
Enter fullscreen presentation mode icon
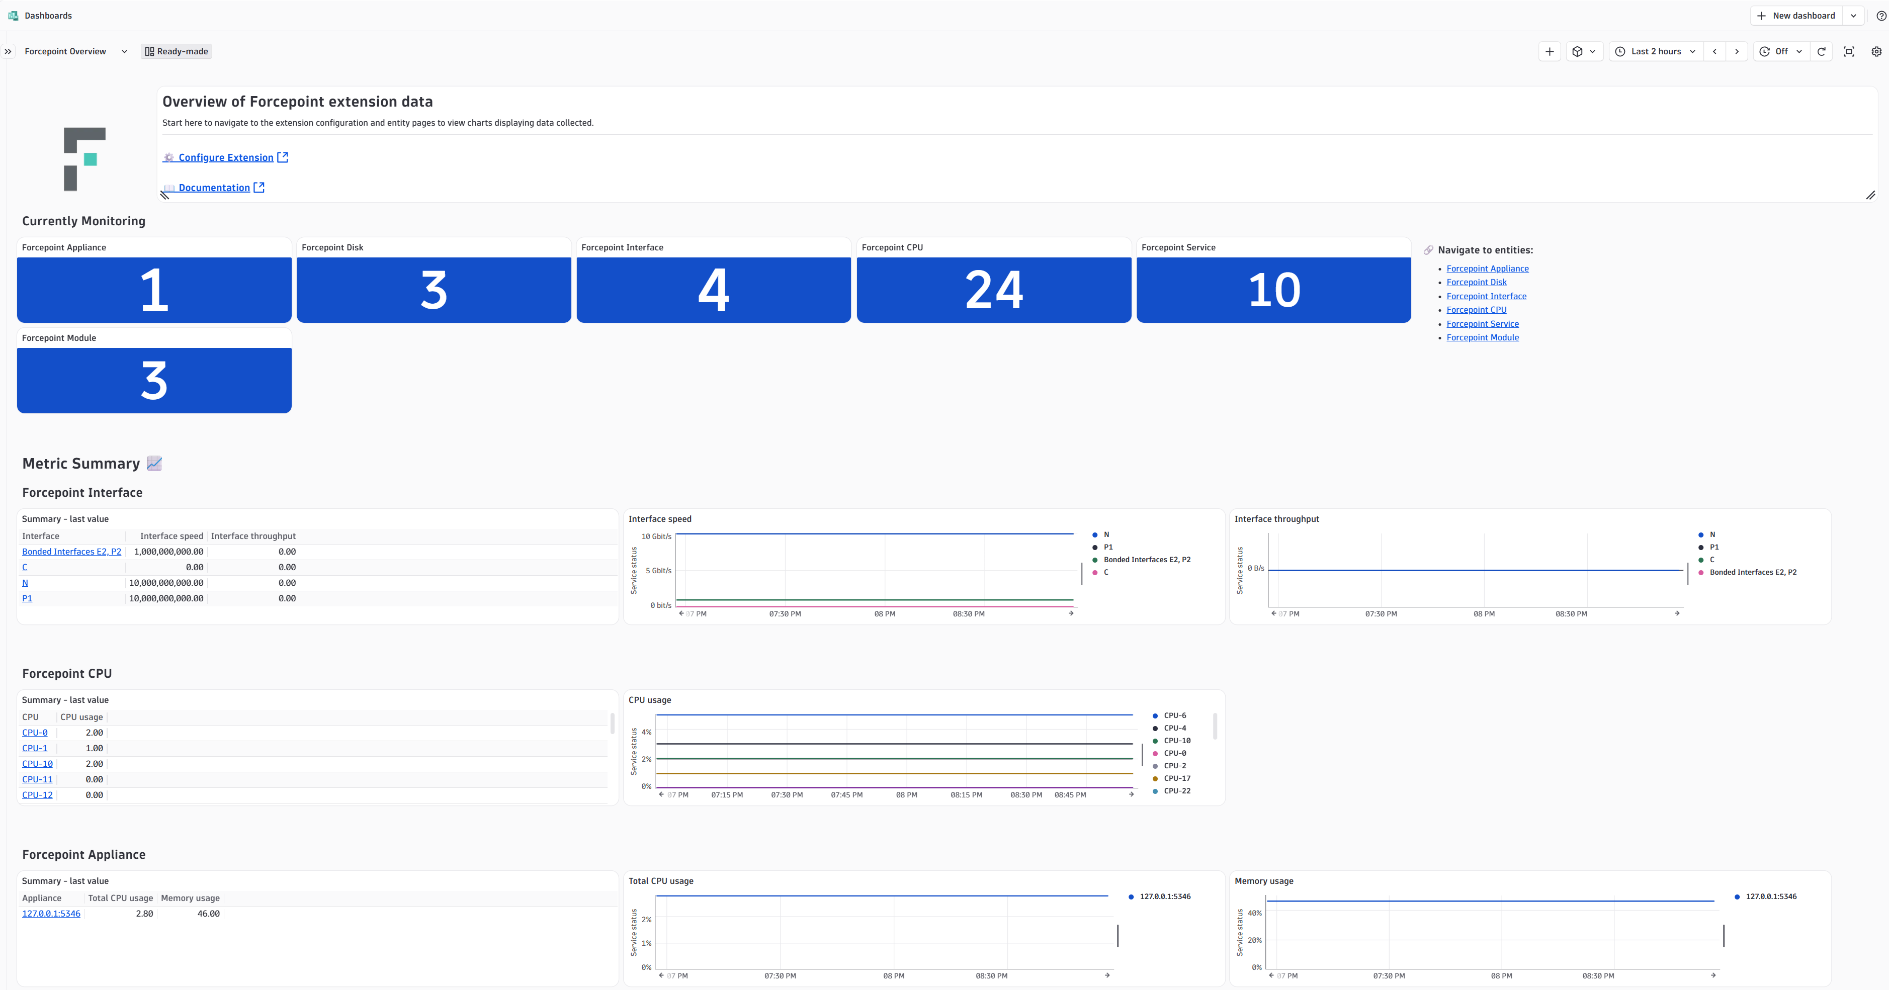[x=1849, y=51]
